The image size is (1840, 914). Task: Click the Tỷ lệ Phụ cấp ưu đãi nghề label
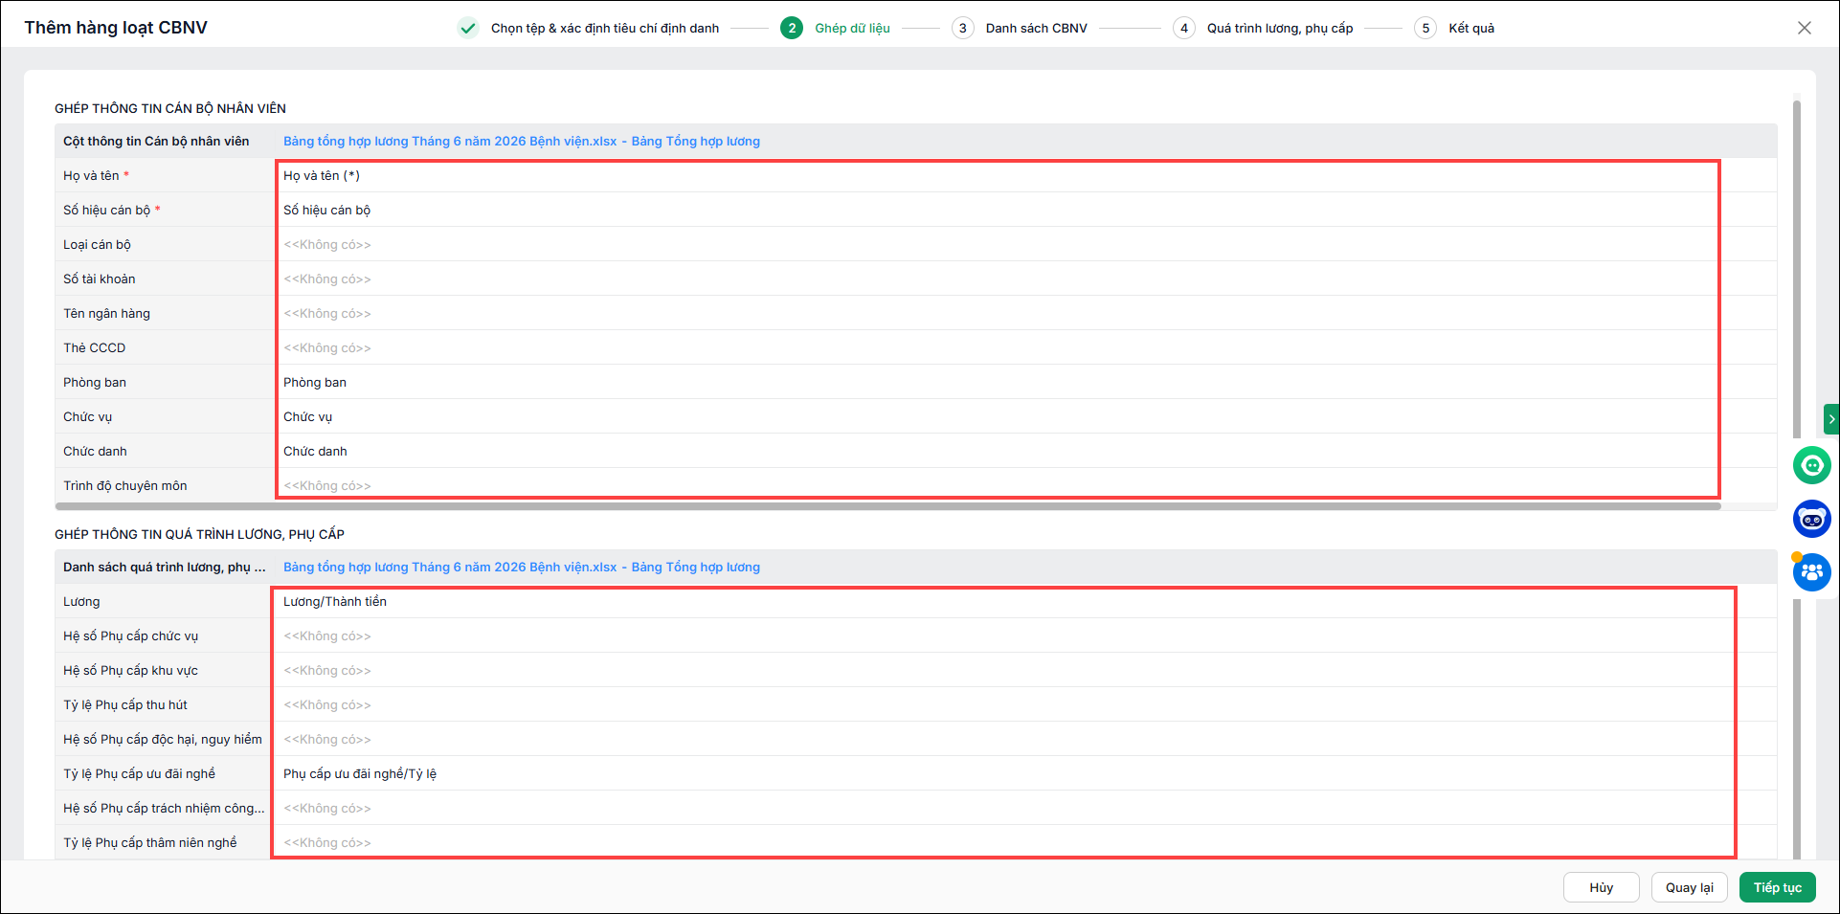point(139,773)
